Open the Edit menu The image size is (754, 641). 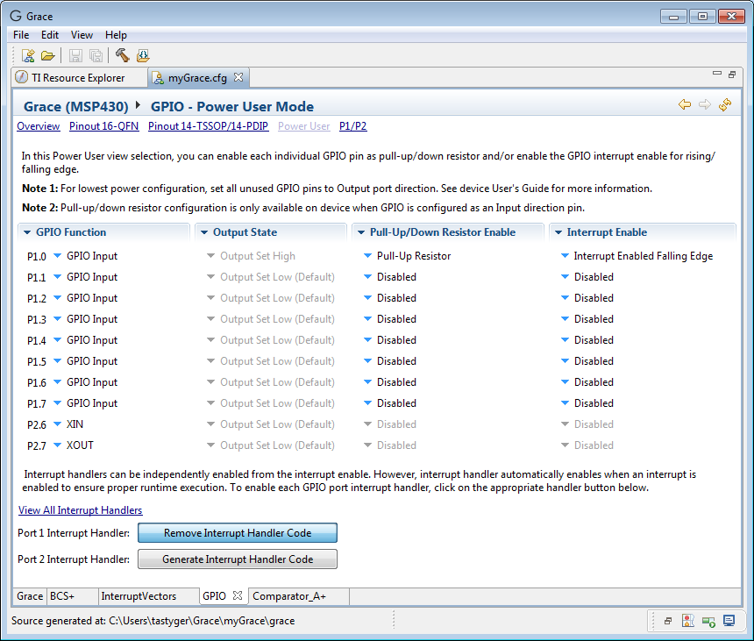pyautogui.click(x=50, y=35)
